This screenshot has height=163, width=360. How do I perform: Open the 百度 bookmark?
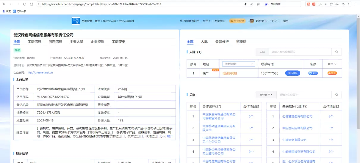click(7, 11)
